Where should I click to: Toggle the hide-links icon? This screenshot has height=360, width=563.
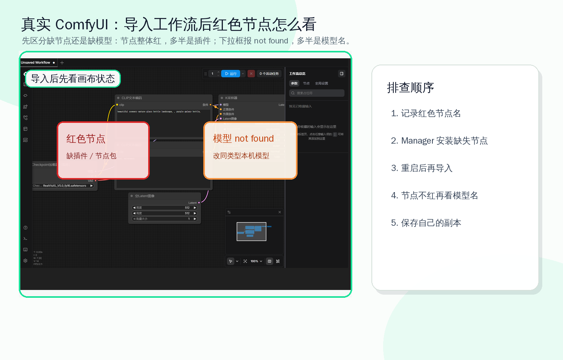click(x=278, y=261)
